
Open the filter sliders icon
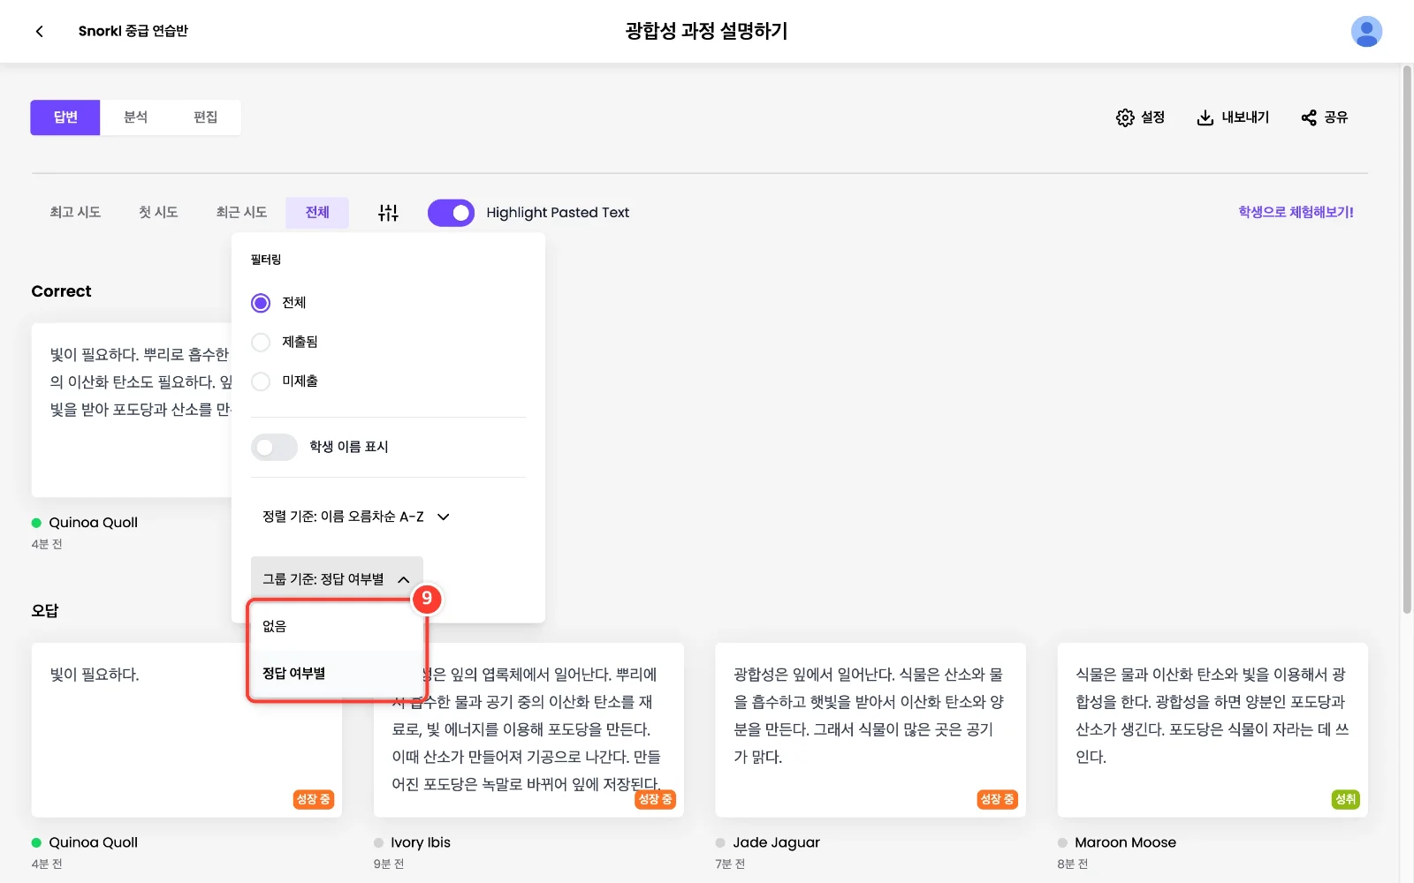(388, 212)
